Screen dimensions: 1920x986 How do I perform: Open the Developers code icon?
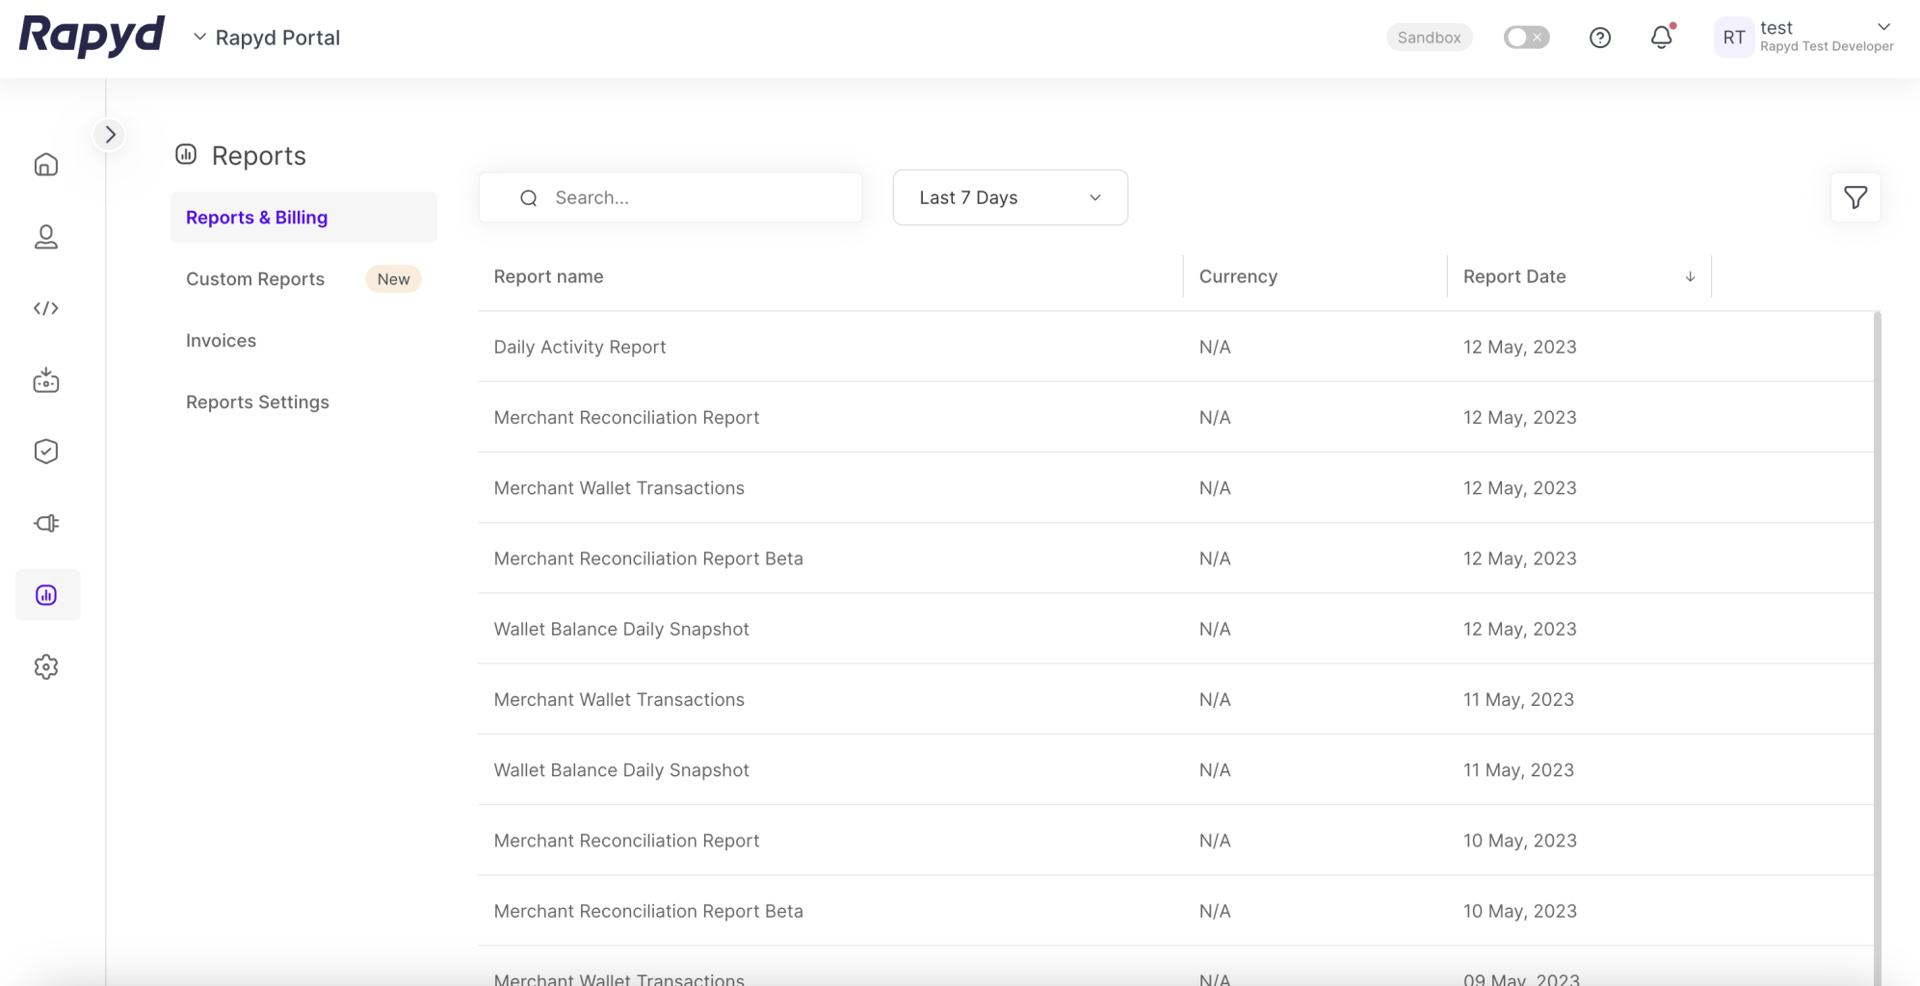[x=46, y=308]
